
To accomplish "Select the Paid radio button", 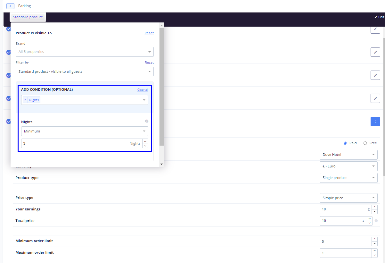I will point(345,143).
